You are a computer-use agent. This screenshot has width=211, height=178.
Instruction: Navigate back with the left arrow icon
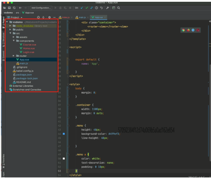pyautogui.click(x=20, y=8)
